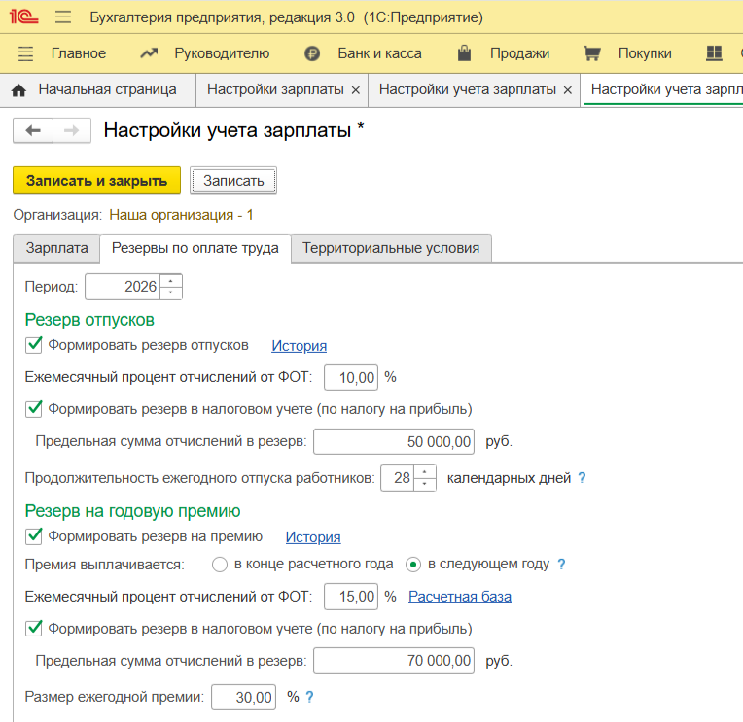The height and width of the screenshot is (722, 743).
Task: Open help for Премия выплачивается option
Action: click(x=561, y=564)
